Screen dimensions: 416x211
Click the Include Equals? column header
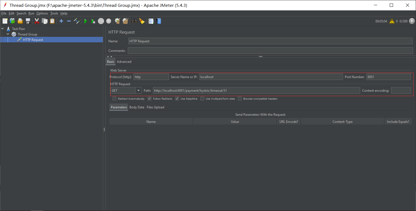[398, 122]
